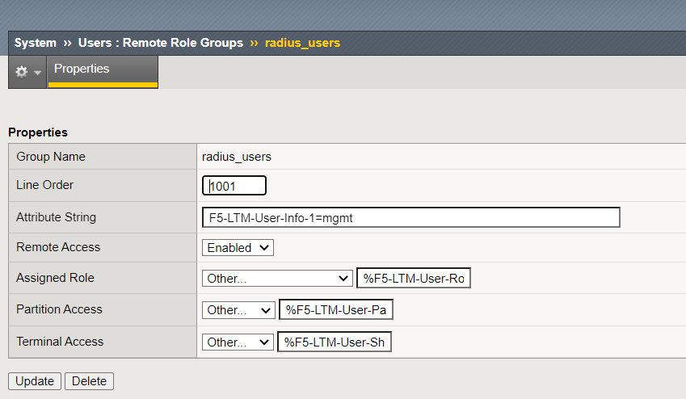The height and width of the screenshot is (399, 686).
Task: Click into the Attribute String text field
Action: [x=410, y=217]
